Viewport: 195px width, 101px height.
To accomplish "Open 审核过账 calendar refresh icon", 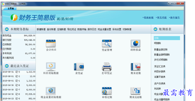I will click(107, 91).
